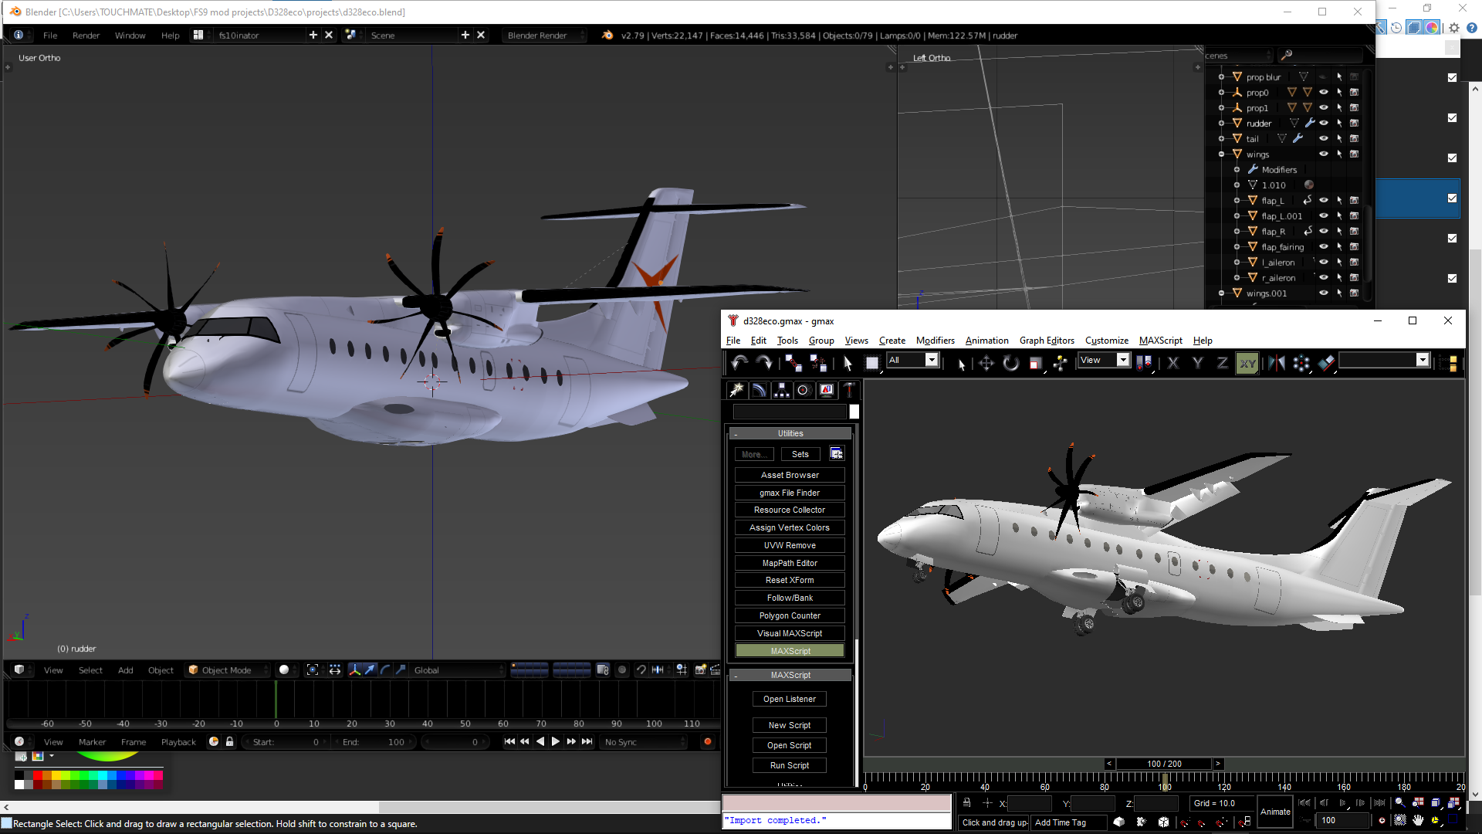
Task: Toggle selectability of flap_fairing in outliner
Action: click(x=1339, y=246)
